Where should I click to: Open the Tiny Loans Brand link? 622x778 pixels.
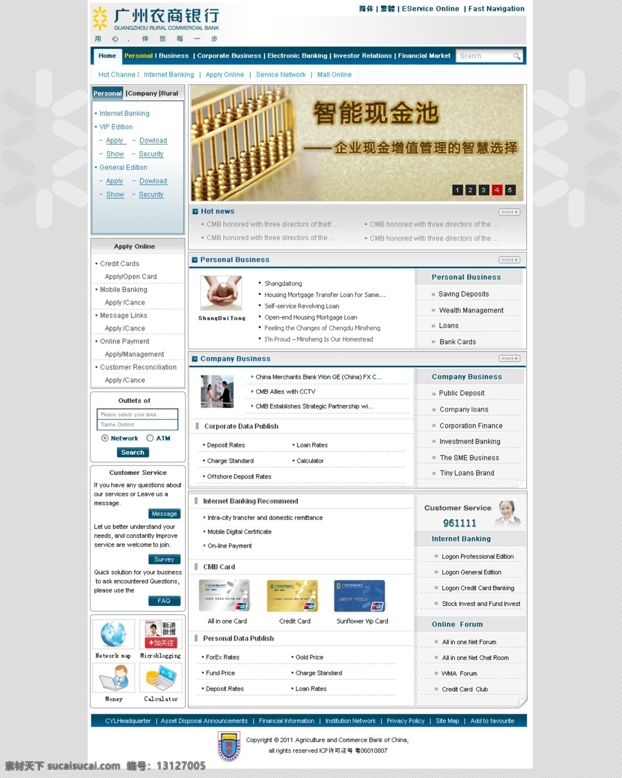(x=467, y=473)
